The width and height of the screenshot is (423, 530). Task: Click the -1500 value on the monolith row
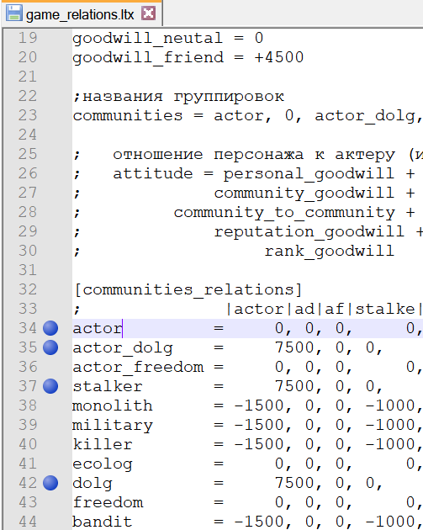(x=260, y=405)
